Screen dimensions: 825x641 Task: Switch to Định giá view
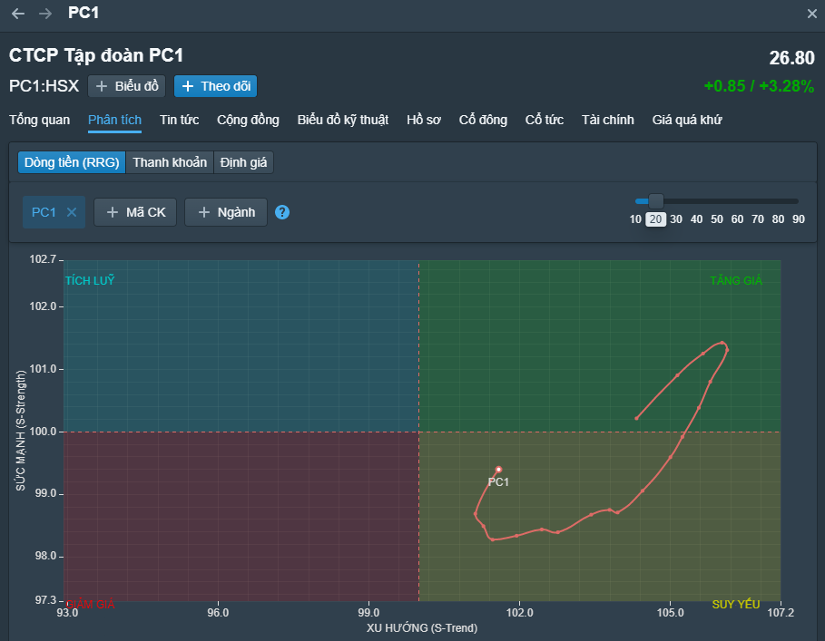tap(244, 162)
